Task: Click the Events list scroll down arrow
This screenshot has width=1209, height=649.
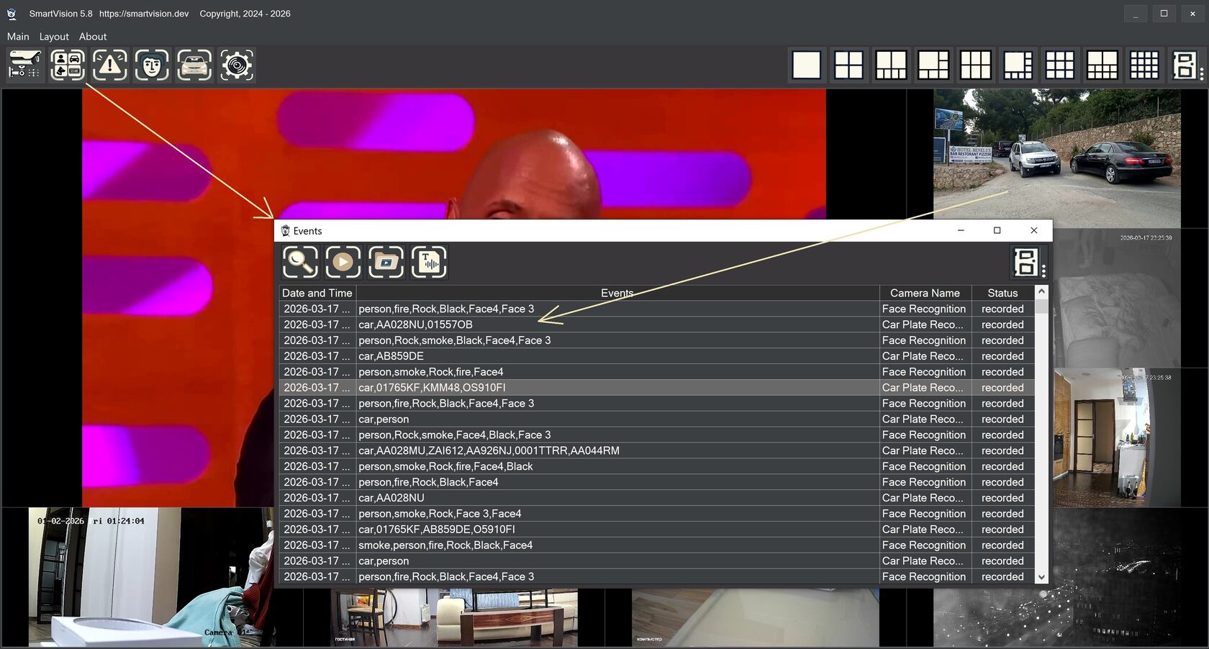Action: (x=1041, y=577)
